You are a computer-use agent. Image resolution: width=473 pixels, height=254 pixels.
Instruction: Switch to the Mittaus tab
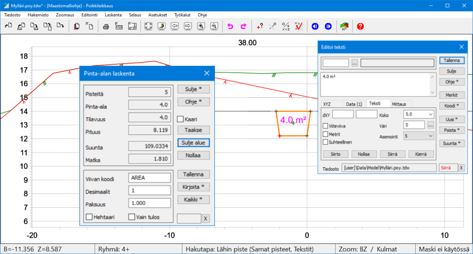[x=402, y=104]
